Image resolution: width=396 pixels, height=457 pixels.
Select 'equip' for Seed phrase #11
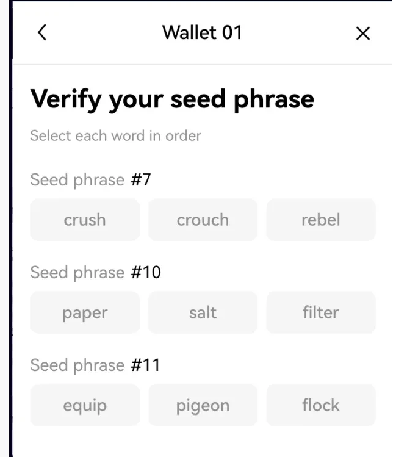85,405
